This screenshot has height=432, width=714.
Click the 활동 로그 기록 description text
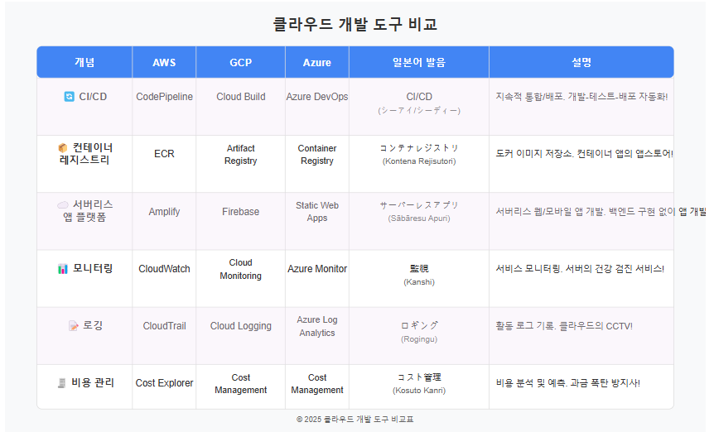point(564,326)
